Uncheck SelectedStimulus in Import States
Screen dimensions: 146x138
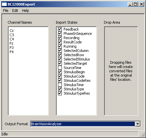[x=60, y=59]
